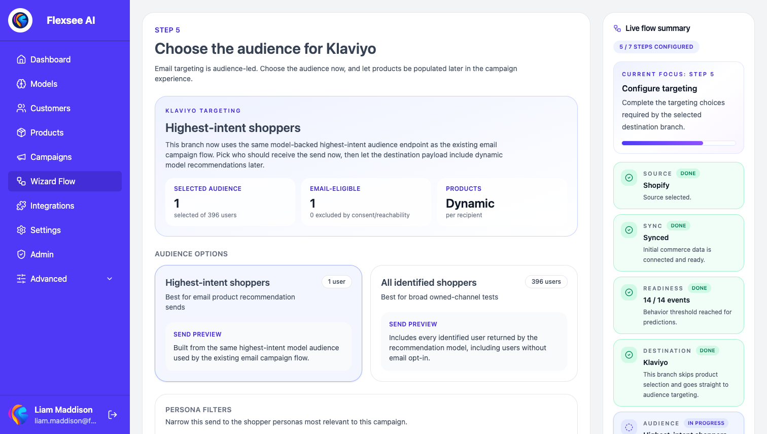Viewport: 767px width, 434px height.
Task: Select the All identified shoppers audience option
Action: [x=474, y=323]
